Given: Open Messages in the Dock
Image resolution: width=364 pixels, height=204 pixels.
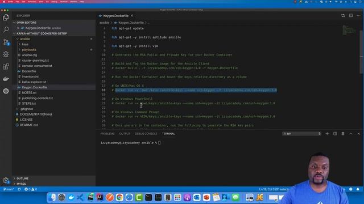Looking at the screenshot, I should [235, 197].
